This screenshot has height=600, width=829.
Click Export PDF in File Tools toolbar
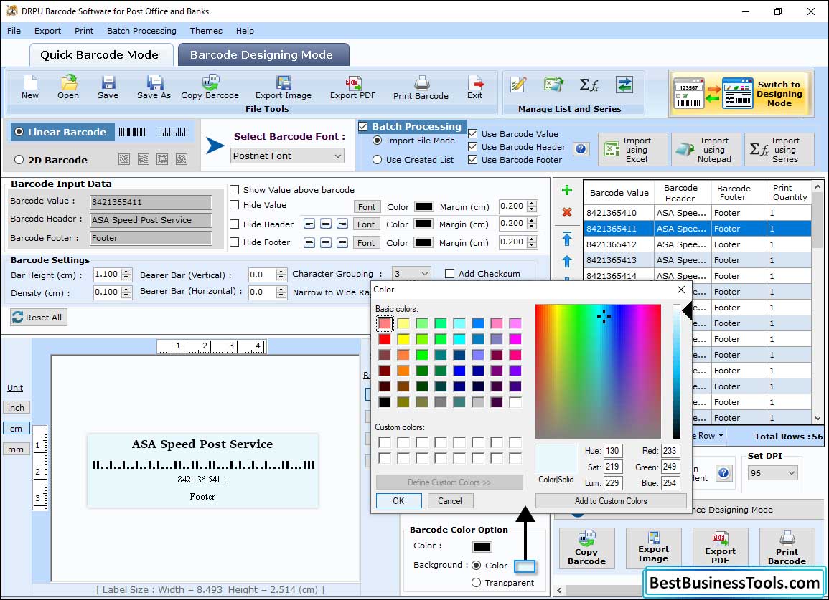tap(352, 87)
